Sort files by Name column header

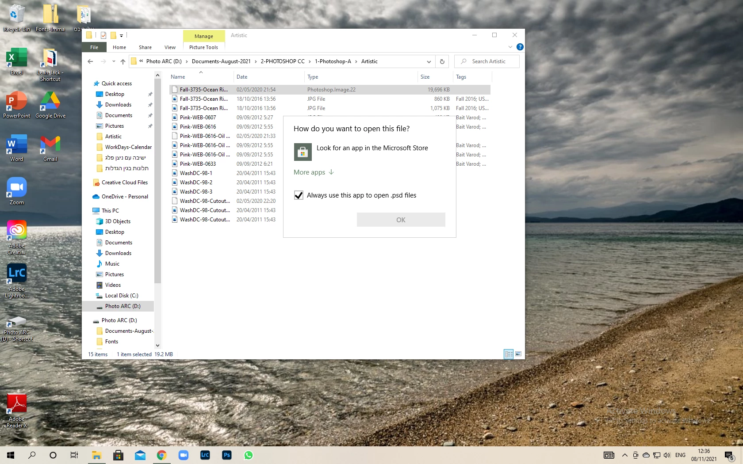coord(201,77)
